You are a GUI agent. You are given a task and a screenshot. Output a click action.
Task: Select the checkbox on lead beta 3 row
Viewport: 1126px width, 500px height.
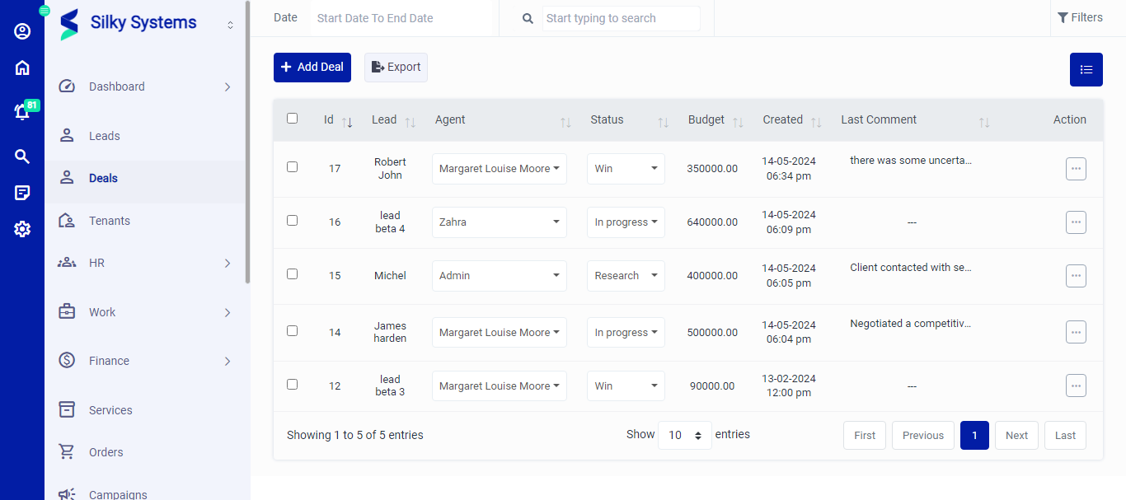click(x=292, y=385)
